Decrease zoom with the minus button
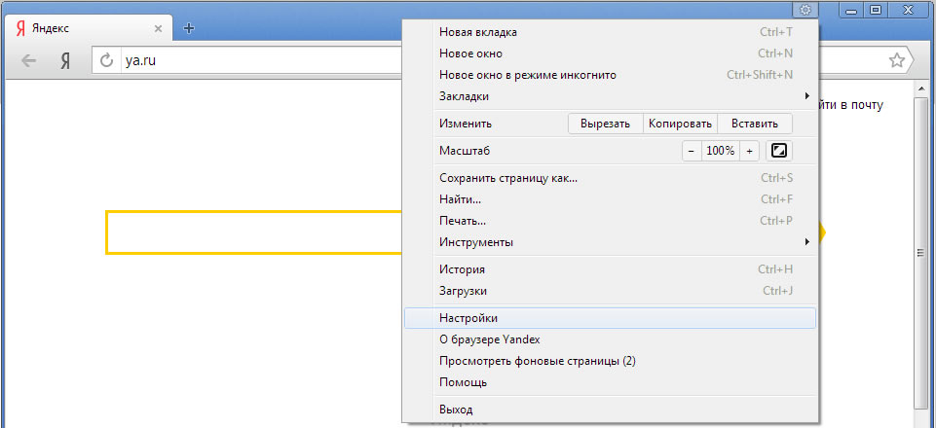This screenshot has height=428, width=936. coord(692,151)
